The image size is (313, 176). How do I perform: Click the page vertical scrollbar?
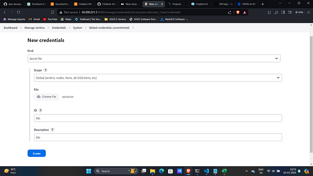(x=311, y=95)
